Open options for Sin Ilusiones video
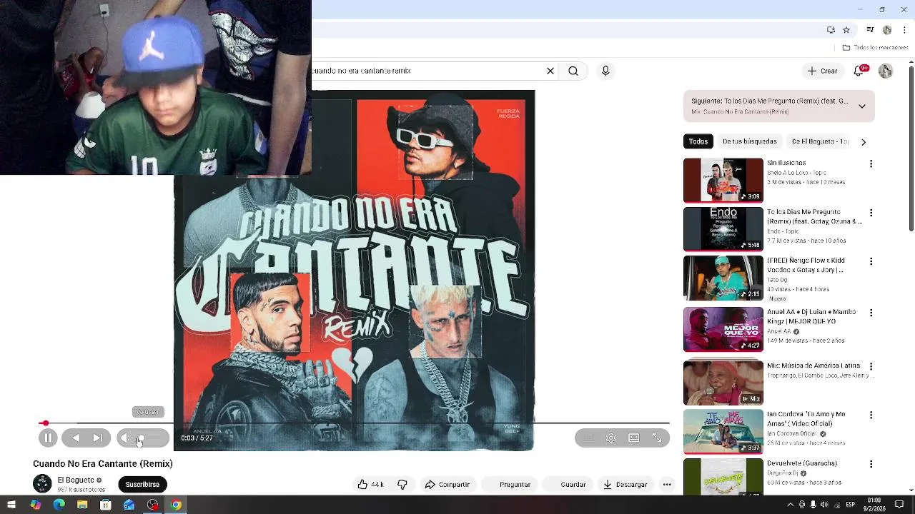Viewport: 915px width, 514px height. 871,163
